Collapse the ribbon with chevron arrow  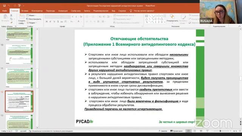(x=239, y=26)
